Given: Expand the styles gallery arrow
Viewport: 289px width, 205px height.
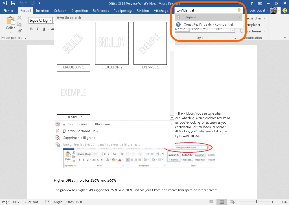Looking at the screenshot, I should click(x=233, y=30).
